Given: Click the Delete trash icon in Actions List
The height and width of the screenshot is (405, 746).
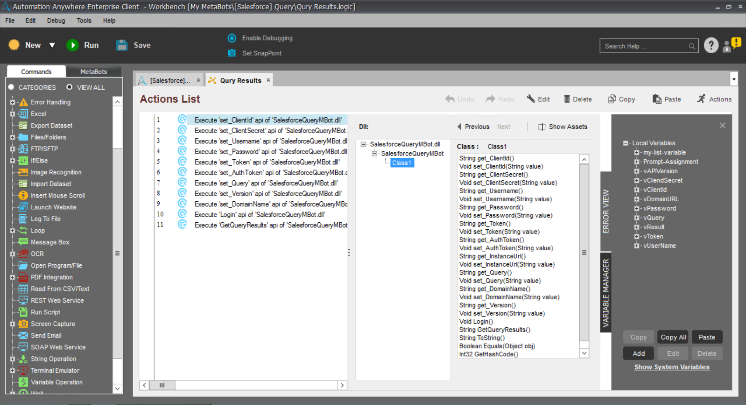Looking at the screenshot, I should tap(567, 99).
